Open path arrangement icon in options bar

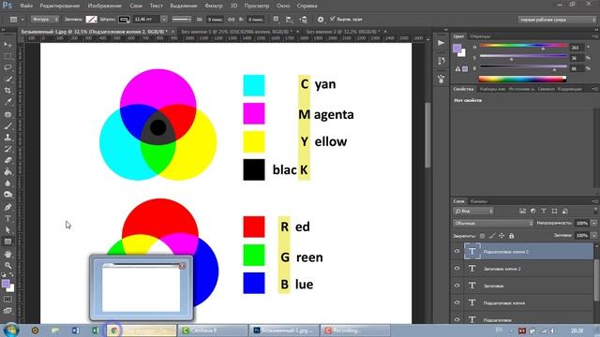tap(304, 19)
